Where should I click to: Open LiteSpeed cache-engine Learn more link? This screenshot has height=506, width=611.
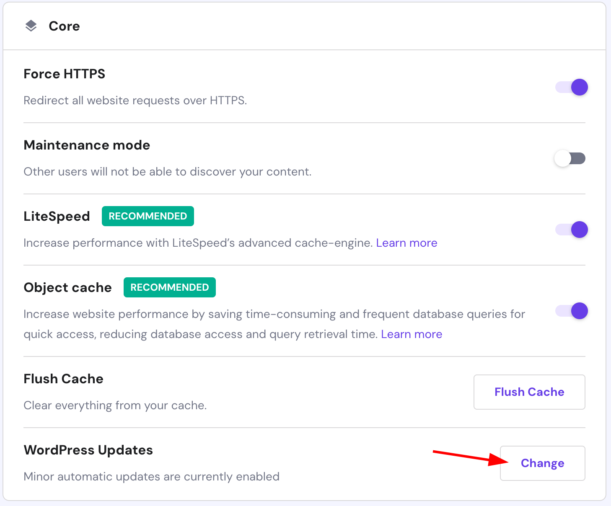(406, 243)
